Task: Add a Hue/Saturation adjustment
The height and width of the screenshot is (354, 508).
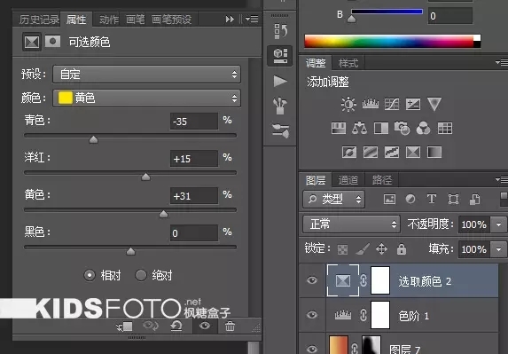Action: pos(339,128)
